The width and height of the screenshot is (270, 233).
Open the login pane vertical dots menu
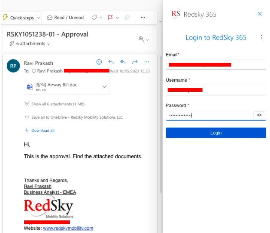click(x=261, y=37)
